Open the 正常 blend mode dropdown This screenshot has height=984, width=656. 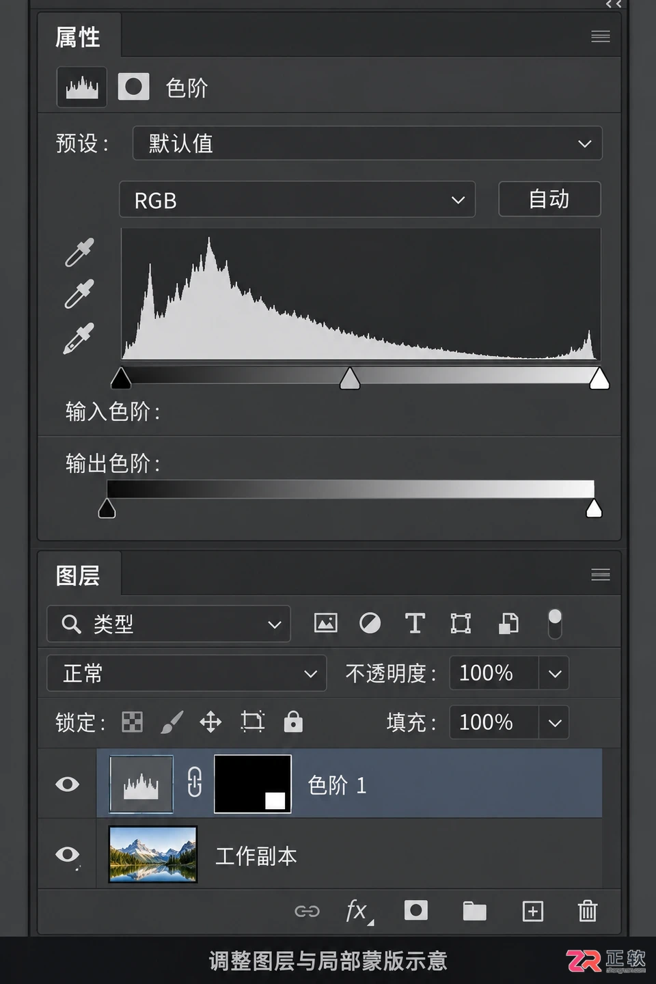pyautogui.click(x=187, y=674)
